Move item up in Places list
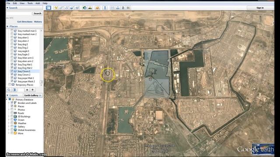The width and height of the screenshot is (280, 157). tap(27, 90)
